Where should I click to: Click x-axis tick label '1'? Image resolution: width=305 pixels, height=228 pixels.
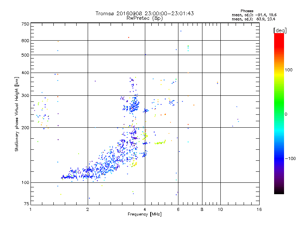pyautogui.click(x=30, y=209)
